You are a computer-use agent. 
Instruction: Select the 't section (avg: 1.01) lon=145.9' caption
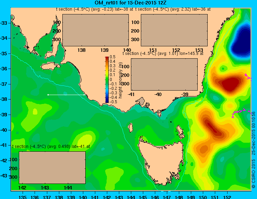[163, 54]
